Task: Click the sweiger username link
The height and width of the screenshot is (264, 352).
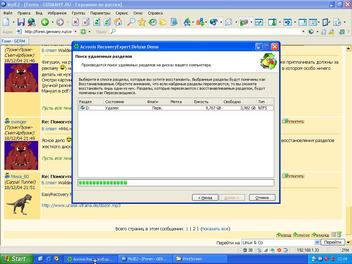Action: 19,122
